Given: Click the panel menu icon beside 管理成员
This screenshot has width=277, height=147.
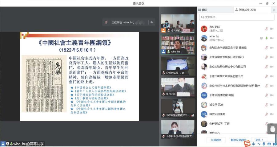Looking at the screenshot, I should tap(274, 10).
